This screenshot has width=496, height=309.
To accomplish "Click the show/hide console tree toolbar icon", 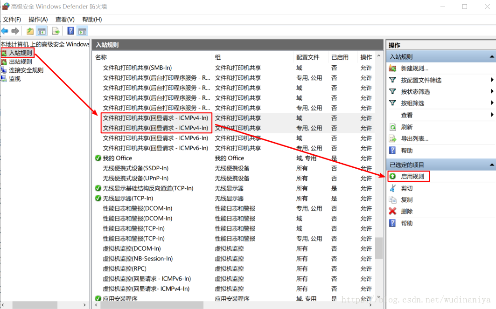I will tap(42, 31).
